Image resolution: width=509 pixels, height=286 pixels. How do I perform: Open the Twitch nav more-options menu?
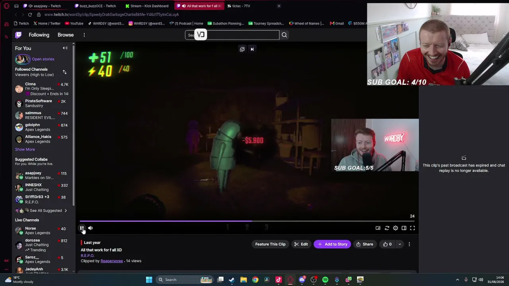pyautogui.click(x=84, y=35)
